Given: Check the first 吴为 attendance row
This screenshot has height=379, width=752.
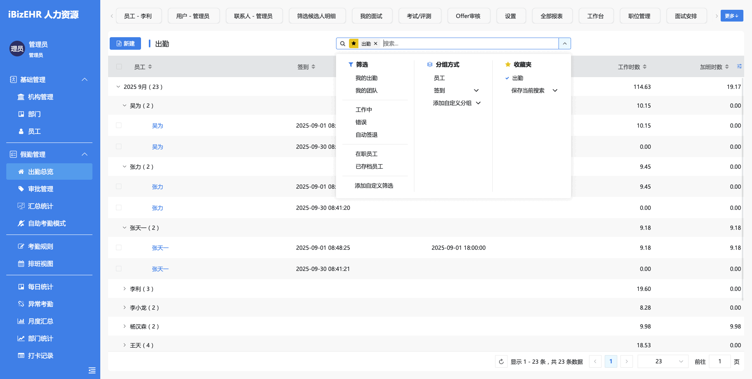Looking at the screenshot, I should click(119, 125).
